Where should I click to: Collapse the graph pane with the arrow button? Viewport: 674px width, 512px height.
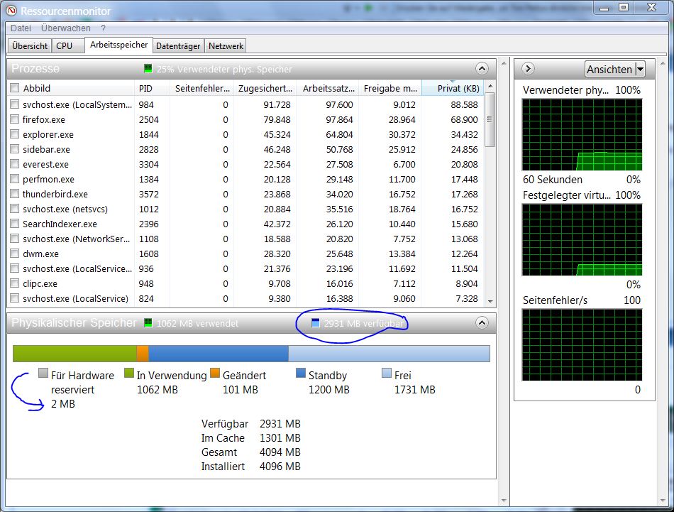(528, 68)
